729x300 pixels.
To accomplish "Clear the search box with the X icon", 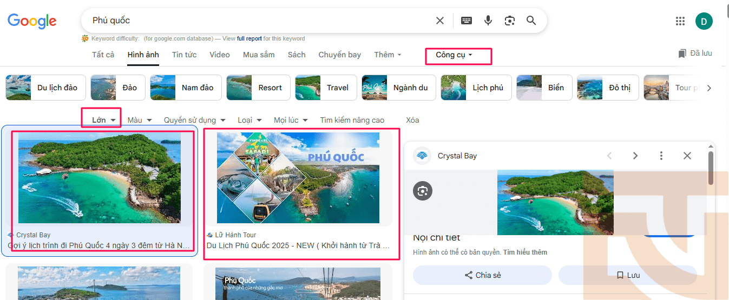I will coord(440,21).
